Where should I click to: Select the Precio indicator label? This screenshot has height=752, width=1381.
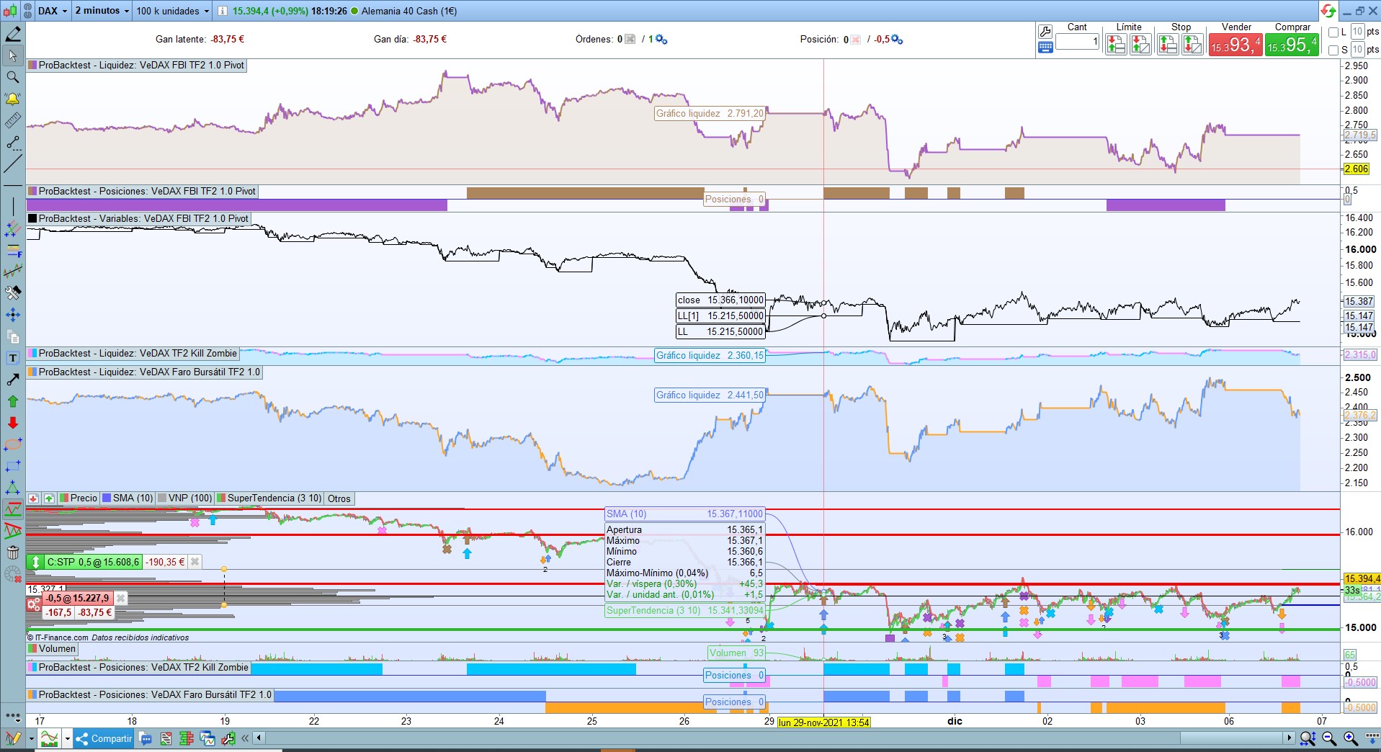coord(79,498)
